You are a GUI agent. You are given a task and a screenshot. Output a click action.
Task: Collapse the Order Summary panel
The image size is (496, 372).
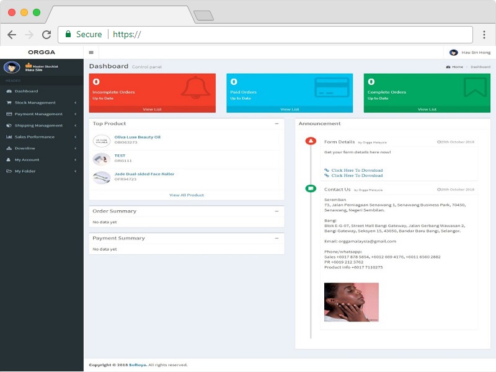coord(277,211)
